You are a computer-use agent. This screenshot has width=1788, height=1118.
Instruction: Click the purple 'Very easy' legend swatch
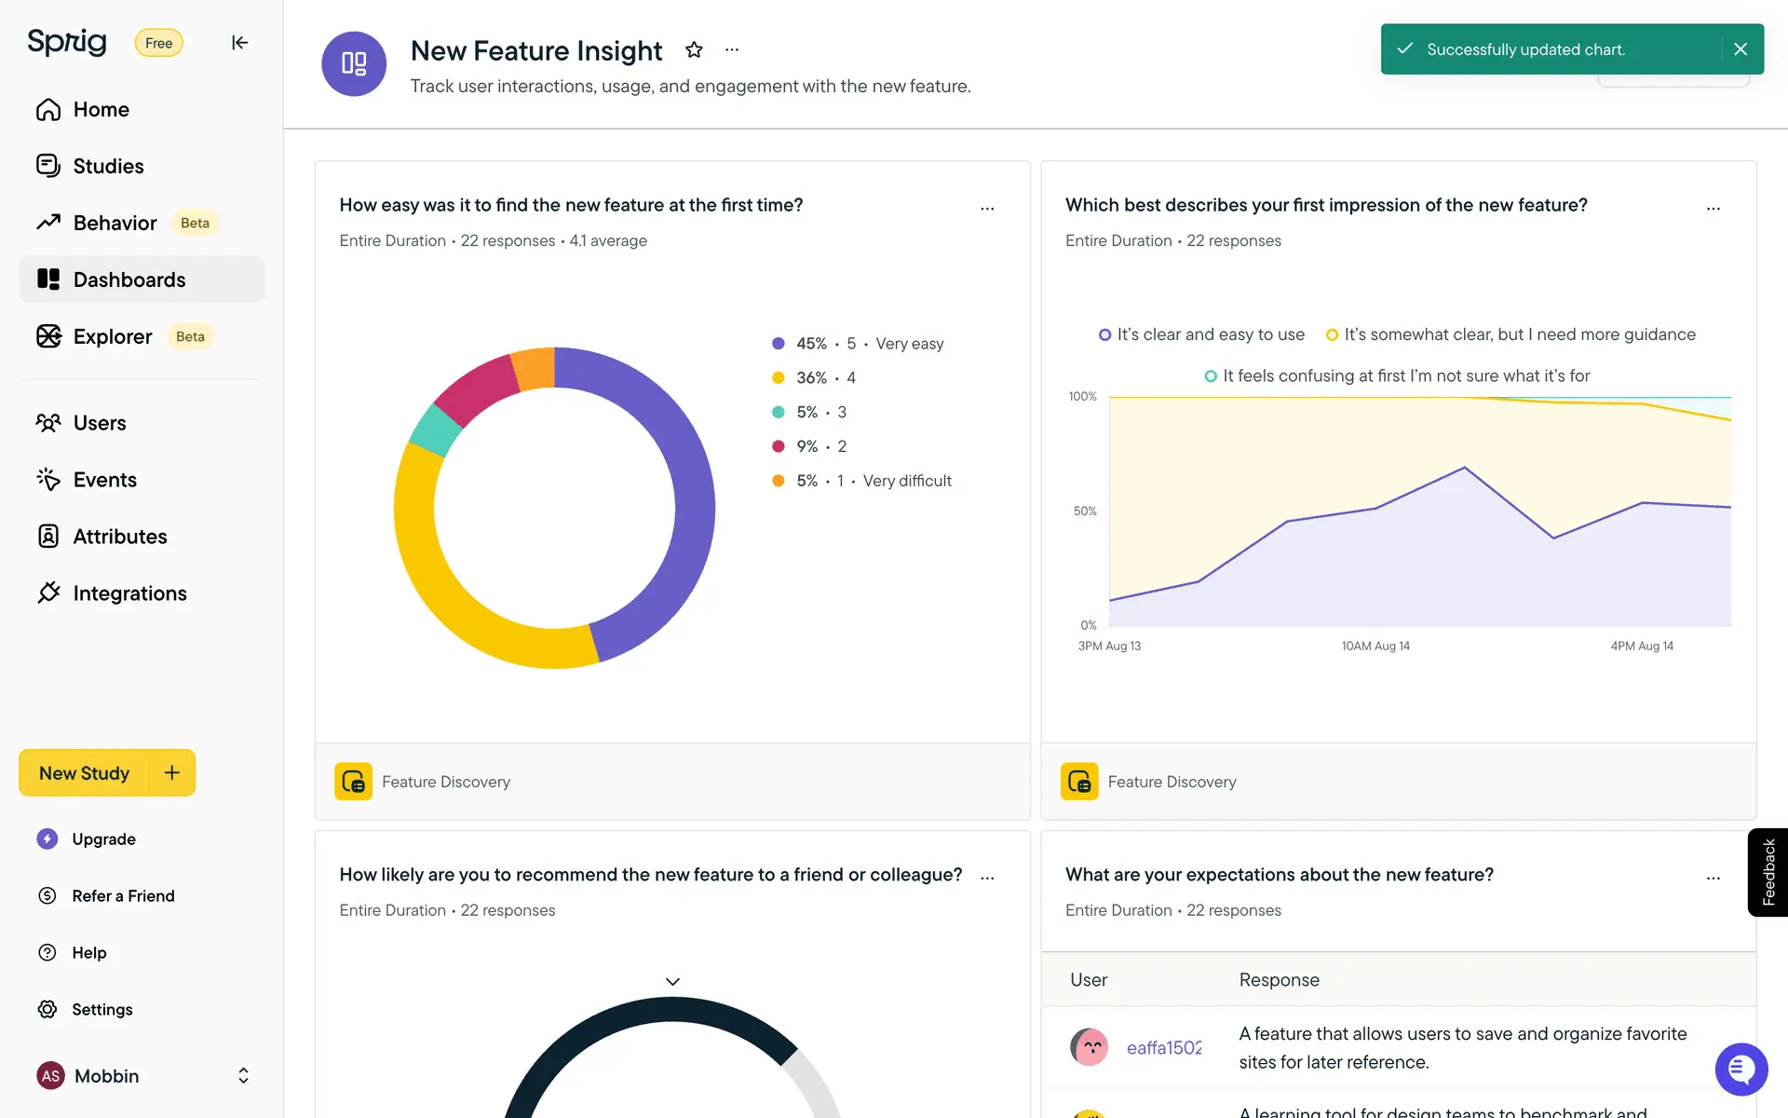[x=779, y=344]
